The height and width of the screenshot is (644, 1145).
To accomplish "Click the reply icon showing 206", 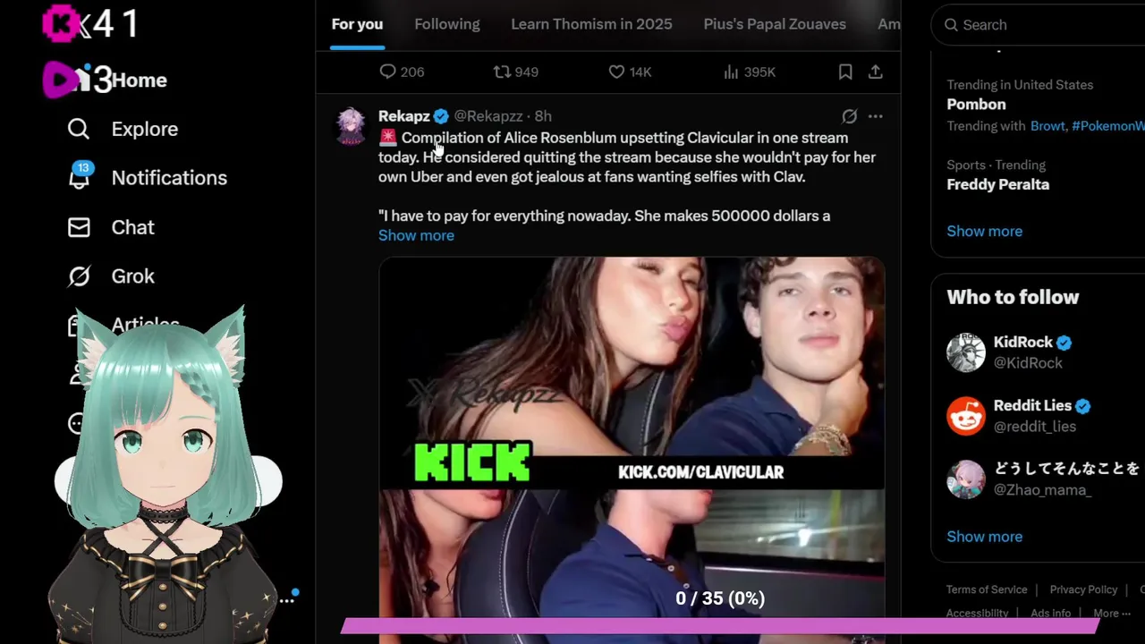I will click(387, 72).
